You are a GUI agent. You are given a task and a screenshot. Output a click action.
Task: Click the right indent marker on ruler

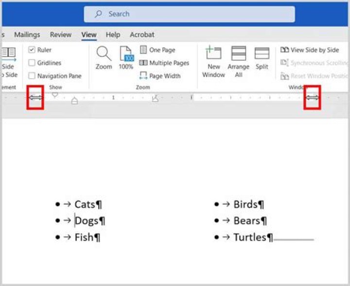(x=155, y=98)
